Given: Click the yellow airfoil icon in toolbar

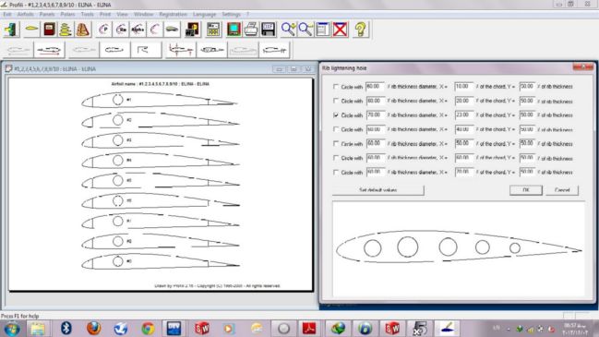Looking at the screenshot, I should pos(31,30).
